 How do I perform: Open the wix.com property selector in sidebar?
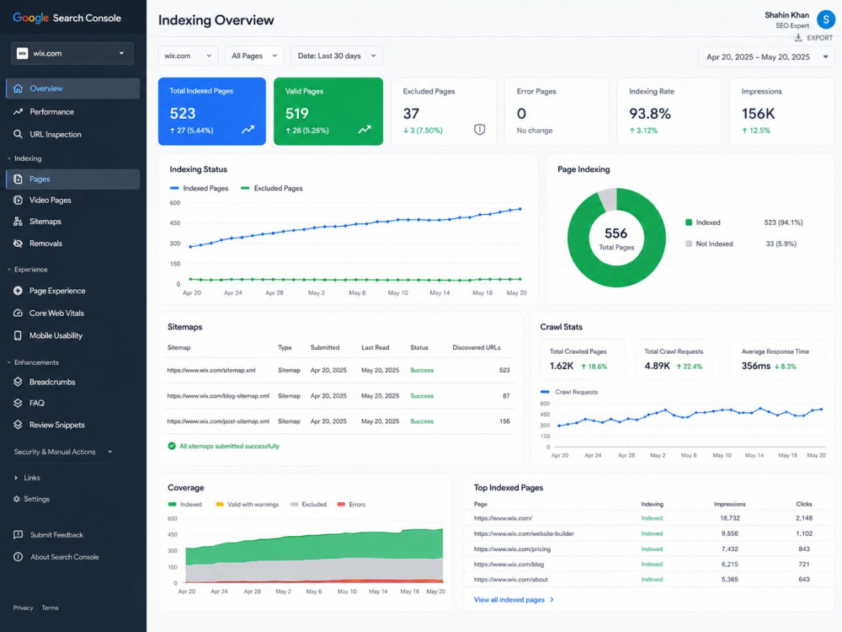[x=72, y=53]
